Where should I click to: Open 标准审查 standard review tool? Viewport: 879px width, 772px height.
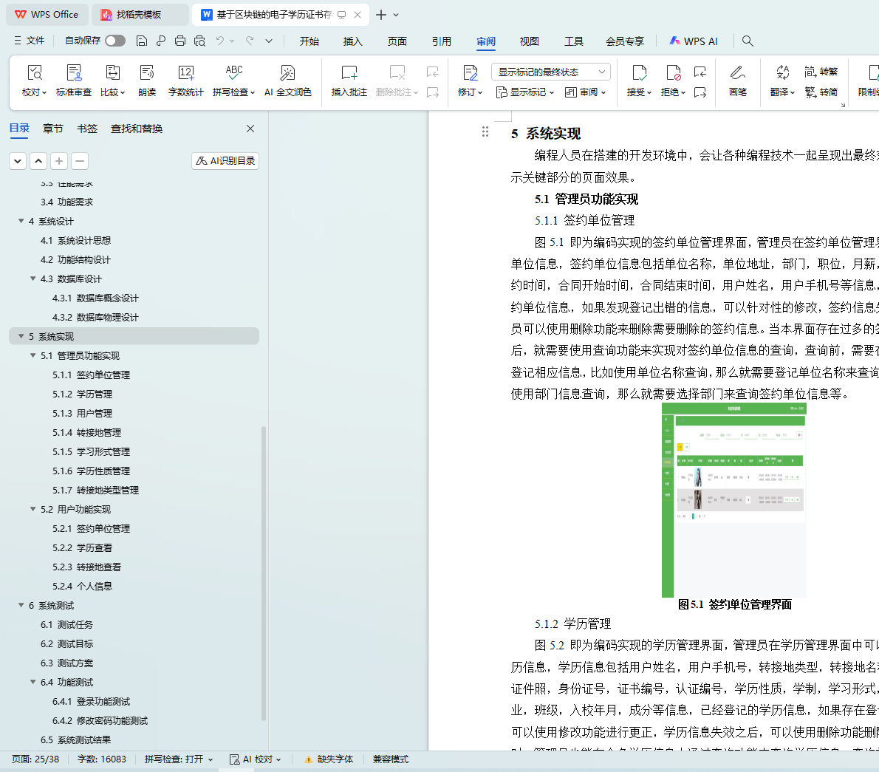tap(74, 73)
